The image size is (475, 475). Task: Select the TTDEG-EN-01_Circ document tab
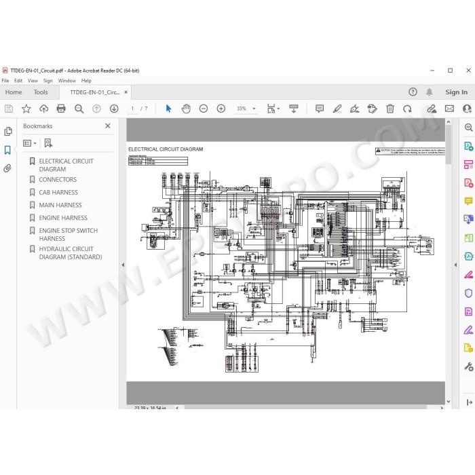(95, 92)
